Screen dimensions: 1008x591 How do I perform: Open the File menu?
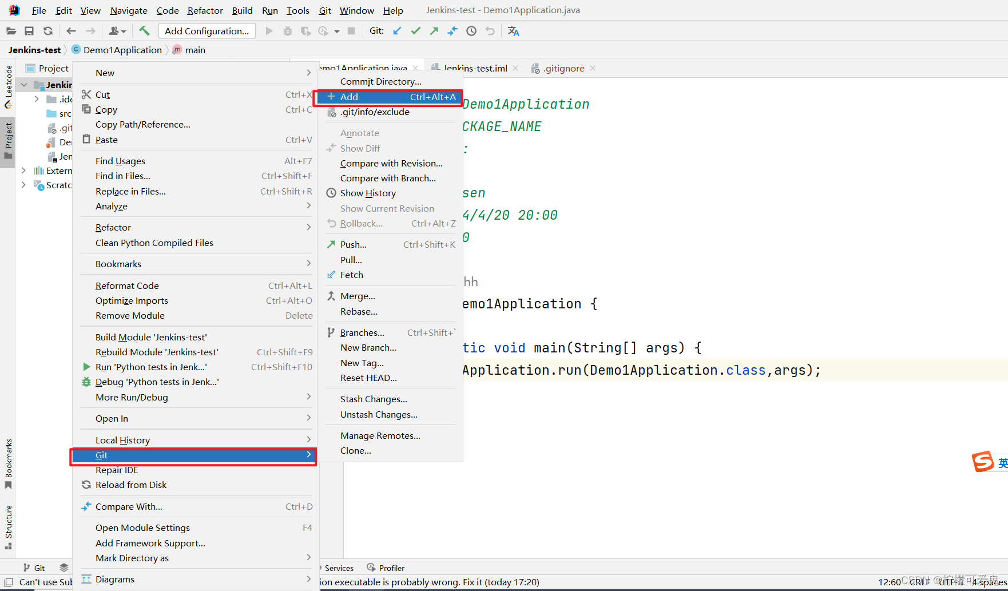point(39,10)
